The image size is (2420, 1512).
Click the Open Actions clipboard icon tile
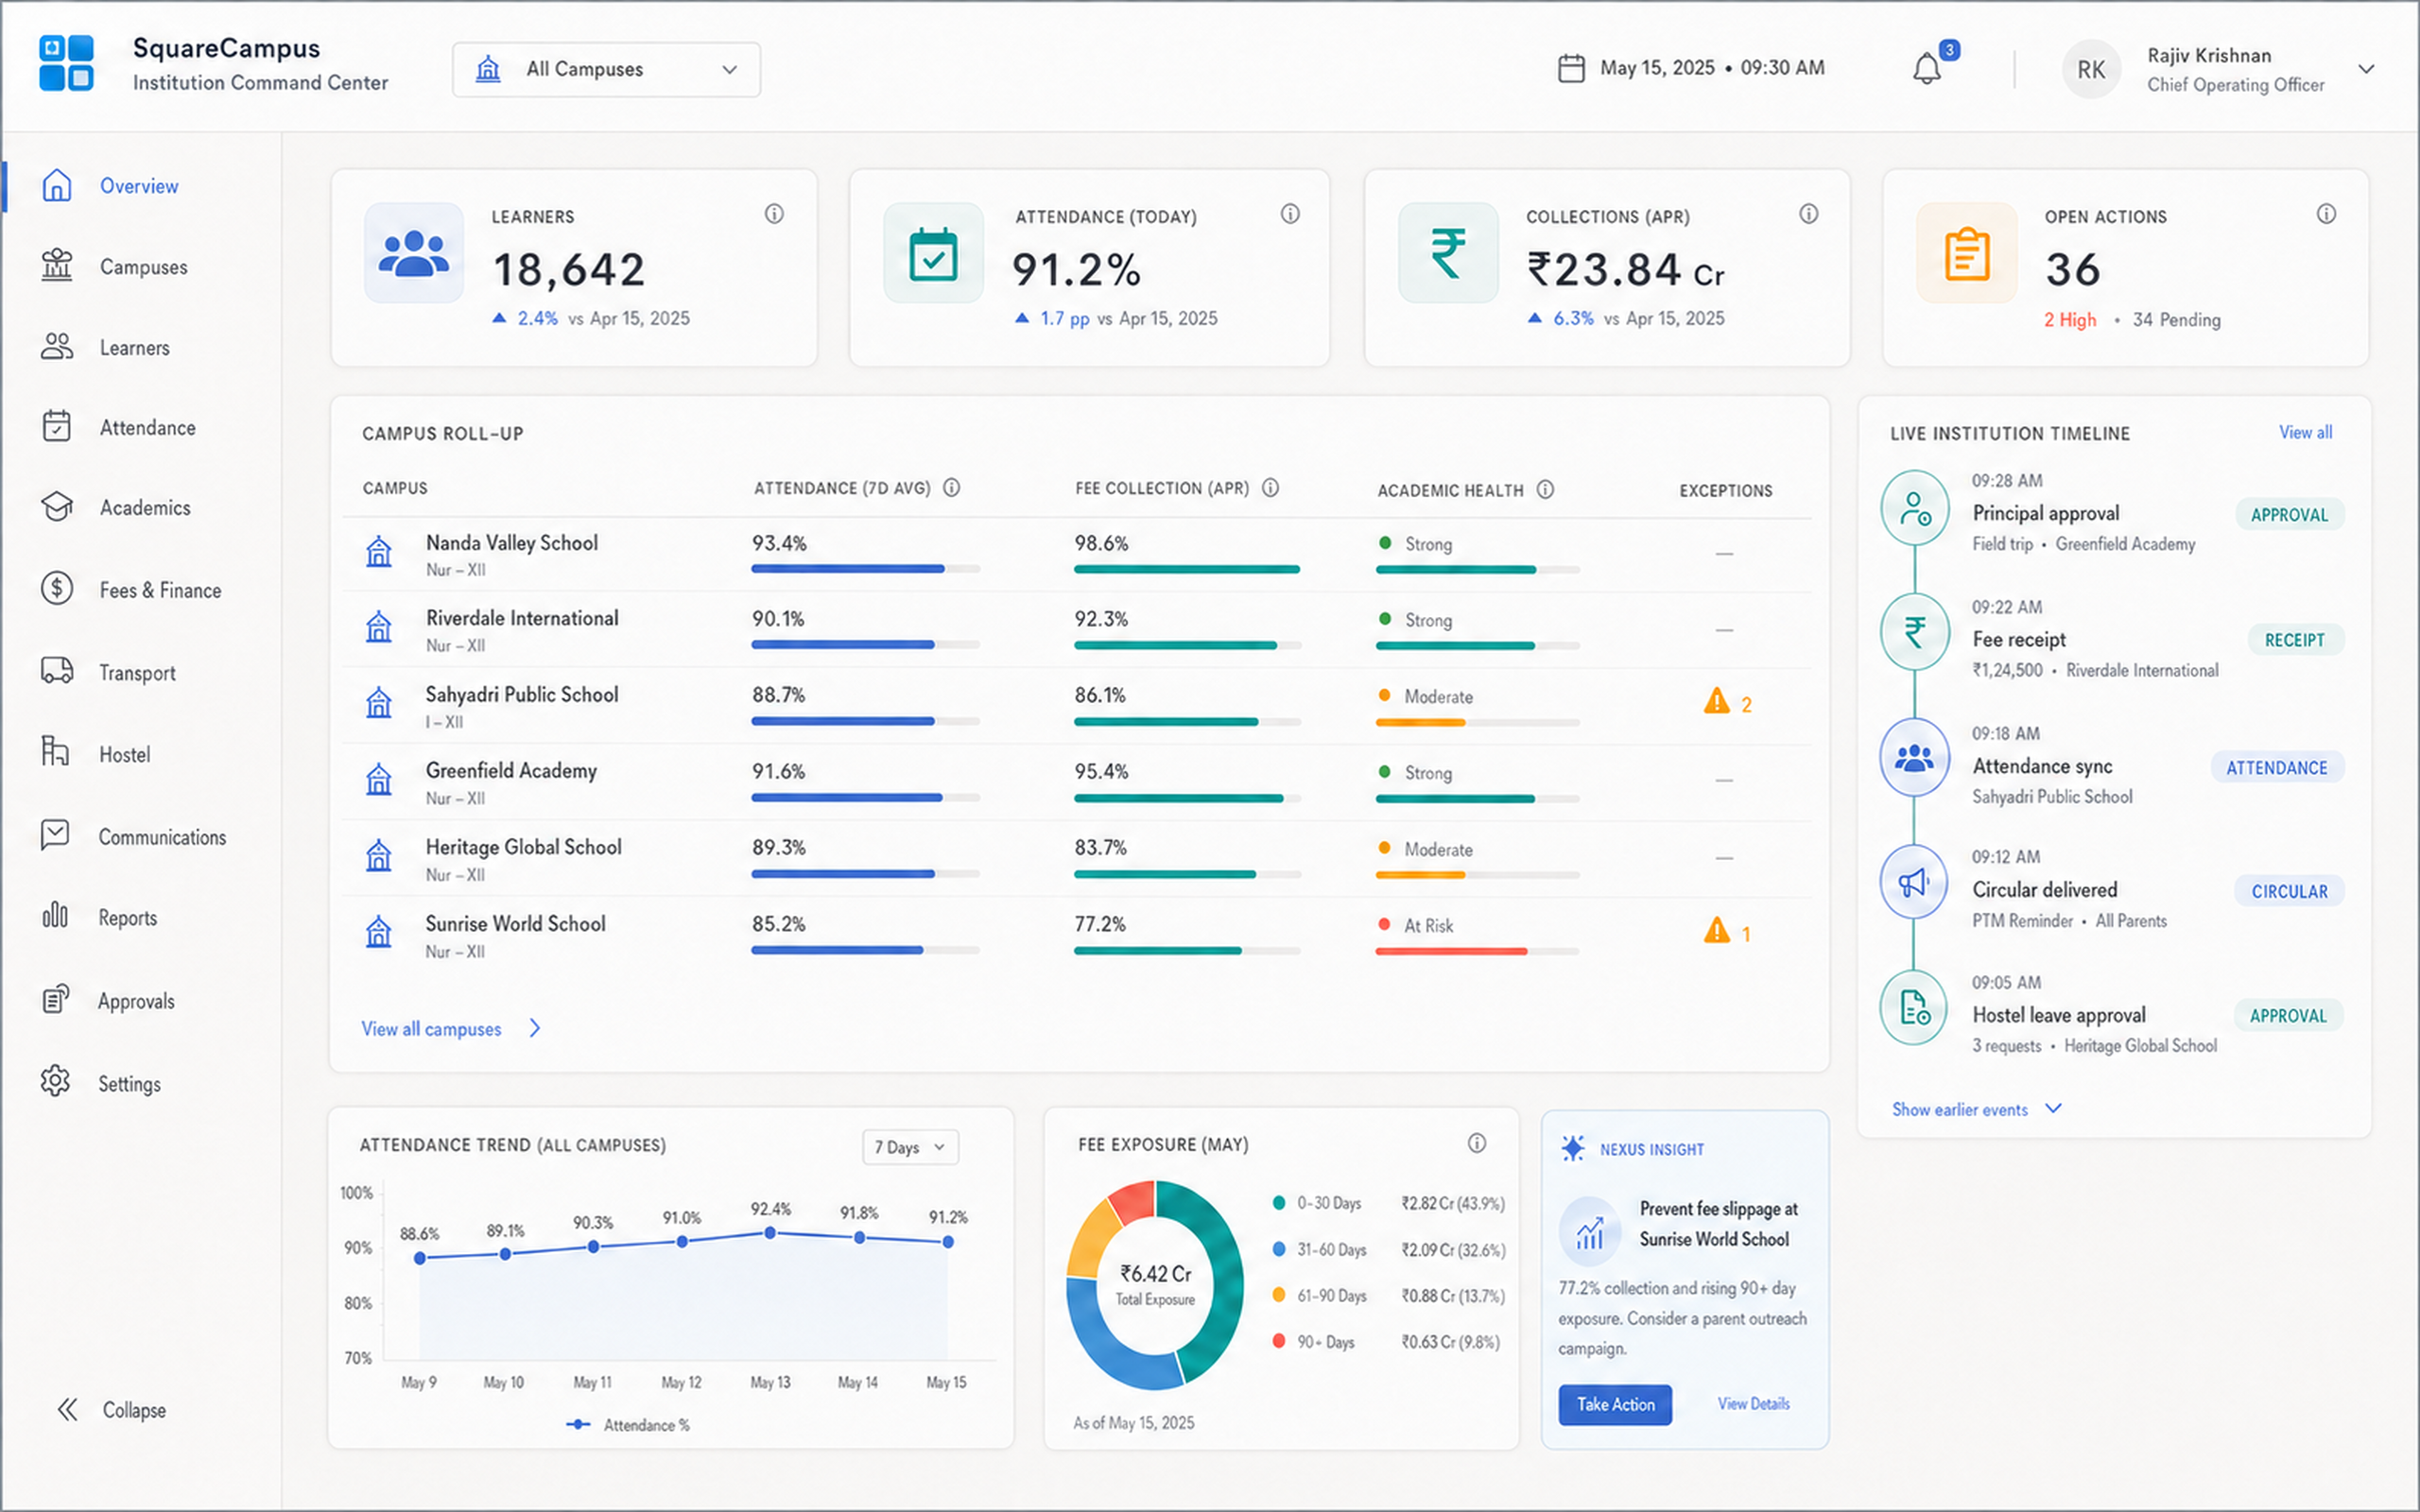coord(1966,253)
